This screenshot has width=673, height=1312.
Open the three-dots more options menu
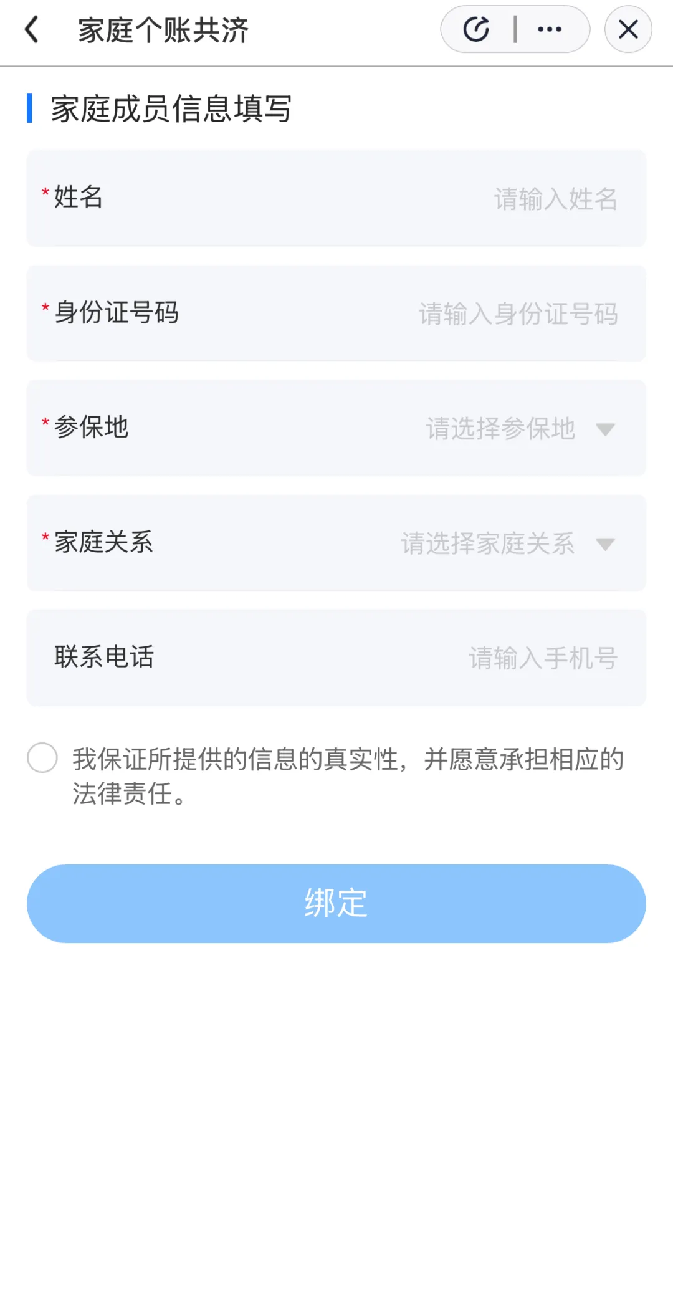(x=550, y=29)
